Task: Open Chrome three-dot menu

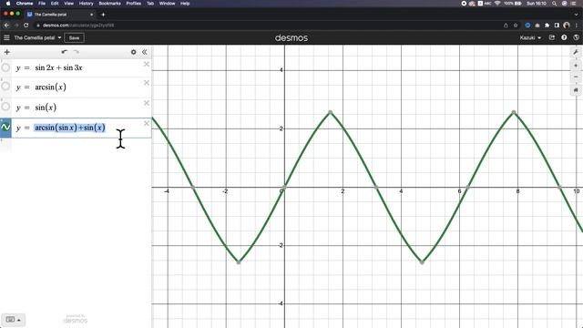Action: click(577, 26)
